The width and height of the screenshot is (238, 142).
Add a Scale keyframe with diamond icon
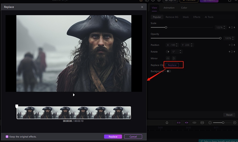[x=232, y=27]
